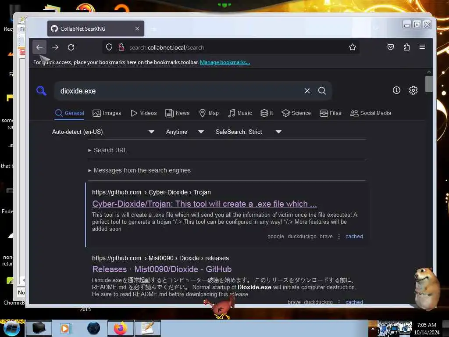Image resolution: width=449 pixels, height=337 pixels.
Task: Switch to the General category tab
Action: [x=70, y=113]
